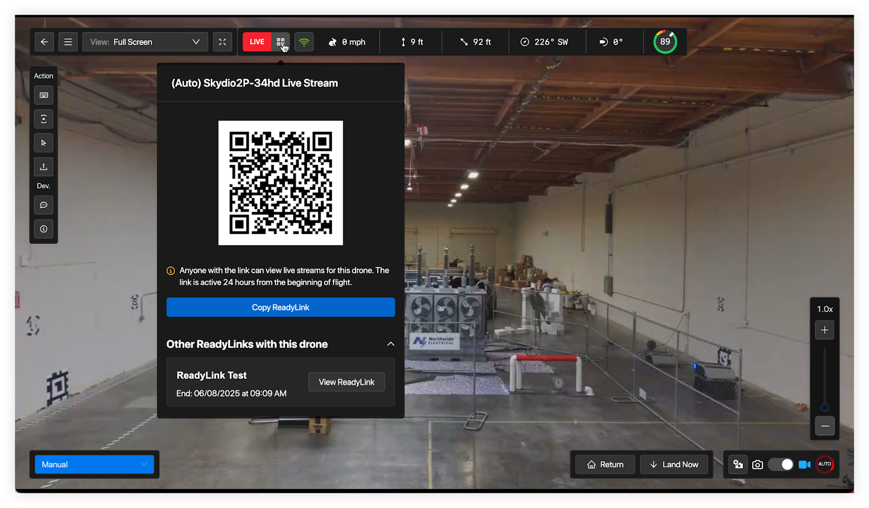
Task: Click the back arrow icon
Action: (45, 42)
